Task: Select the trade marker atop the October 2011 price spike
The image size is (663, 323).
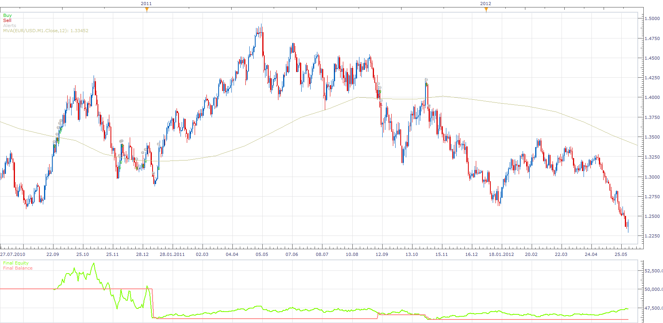Action: 426,80
